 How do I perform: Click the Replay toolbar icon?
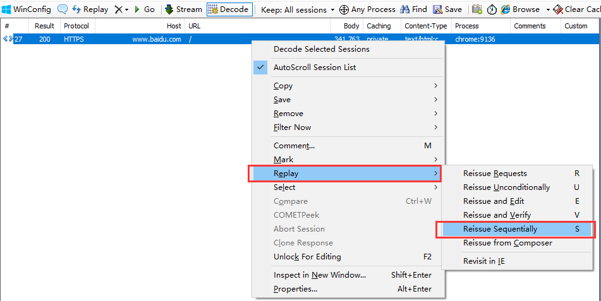click(x=76, y=9)
